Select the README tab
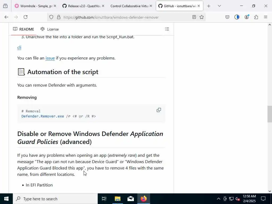The image size is (272, 204). pos(24,29)
